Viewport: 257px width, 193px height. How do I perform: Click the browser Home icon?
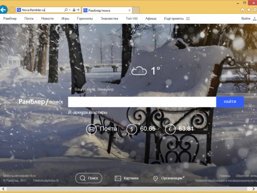click(243, 10)
